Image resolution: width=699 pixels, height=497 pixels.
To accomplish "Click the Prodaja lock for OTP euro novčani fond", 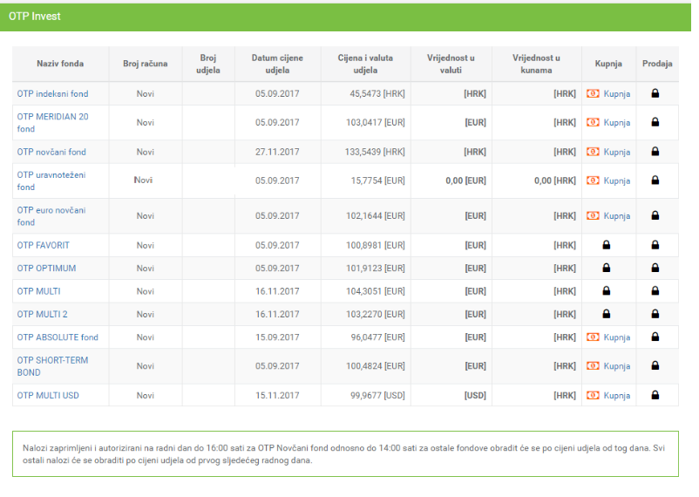I will pyautogui.click(x=655, y=215).
